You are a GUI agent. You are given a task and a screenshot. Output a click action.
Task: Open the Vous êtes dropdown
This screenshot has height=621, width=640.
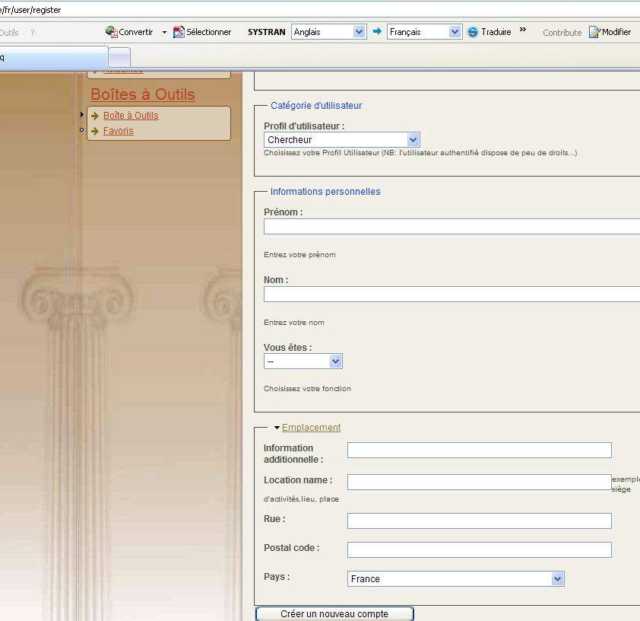tap(303, 361)
